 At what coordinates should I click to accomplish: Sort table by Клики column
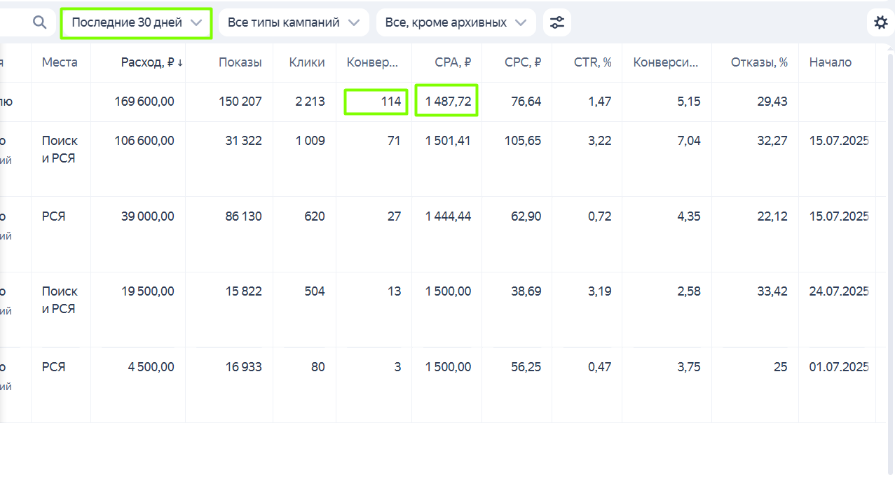(x=307, y=62)
